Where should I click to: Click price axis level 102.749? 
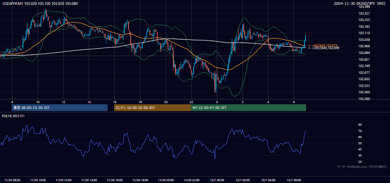(x=364, y=66)
